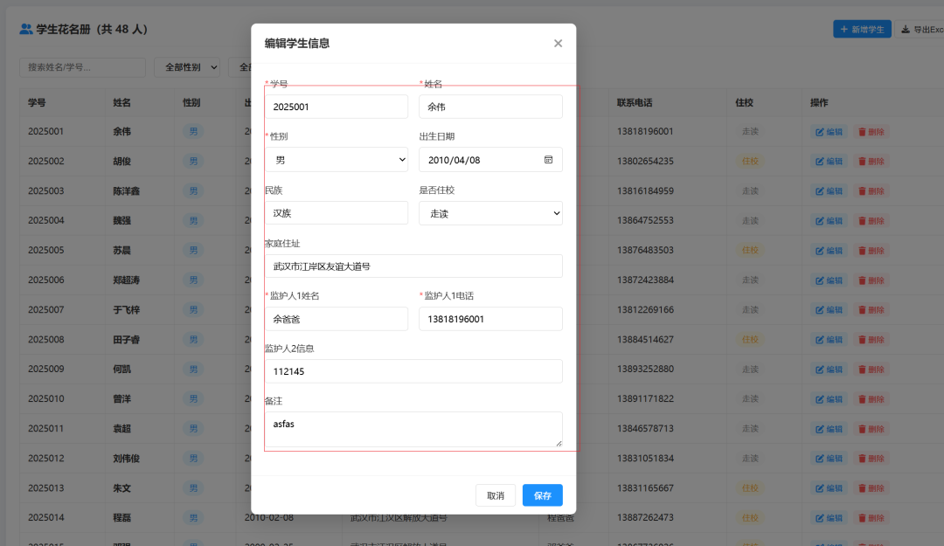Click edit for student 2025010 曾洋

tap(829, 399)
